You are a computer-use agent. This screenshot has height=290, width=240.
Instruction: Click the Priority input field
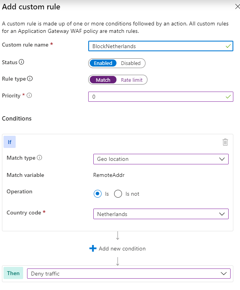pos(161,97)
